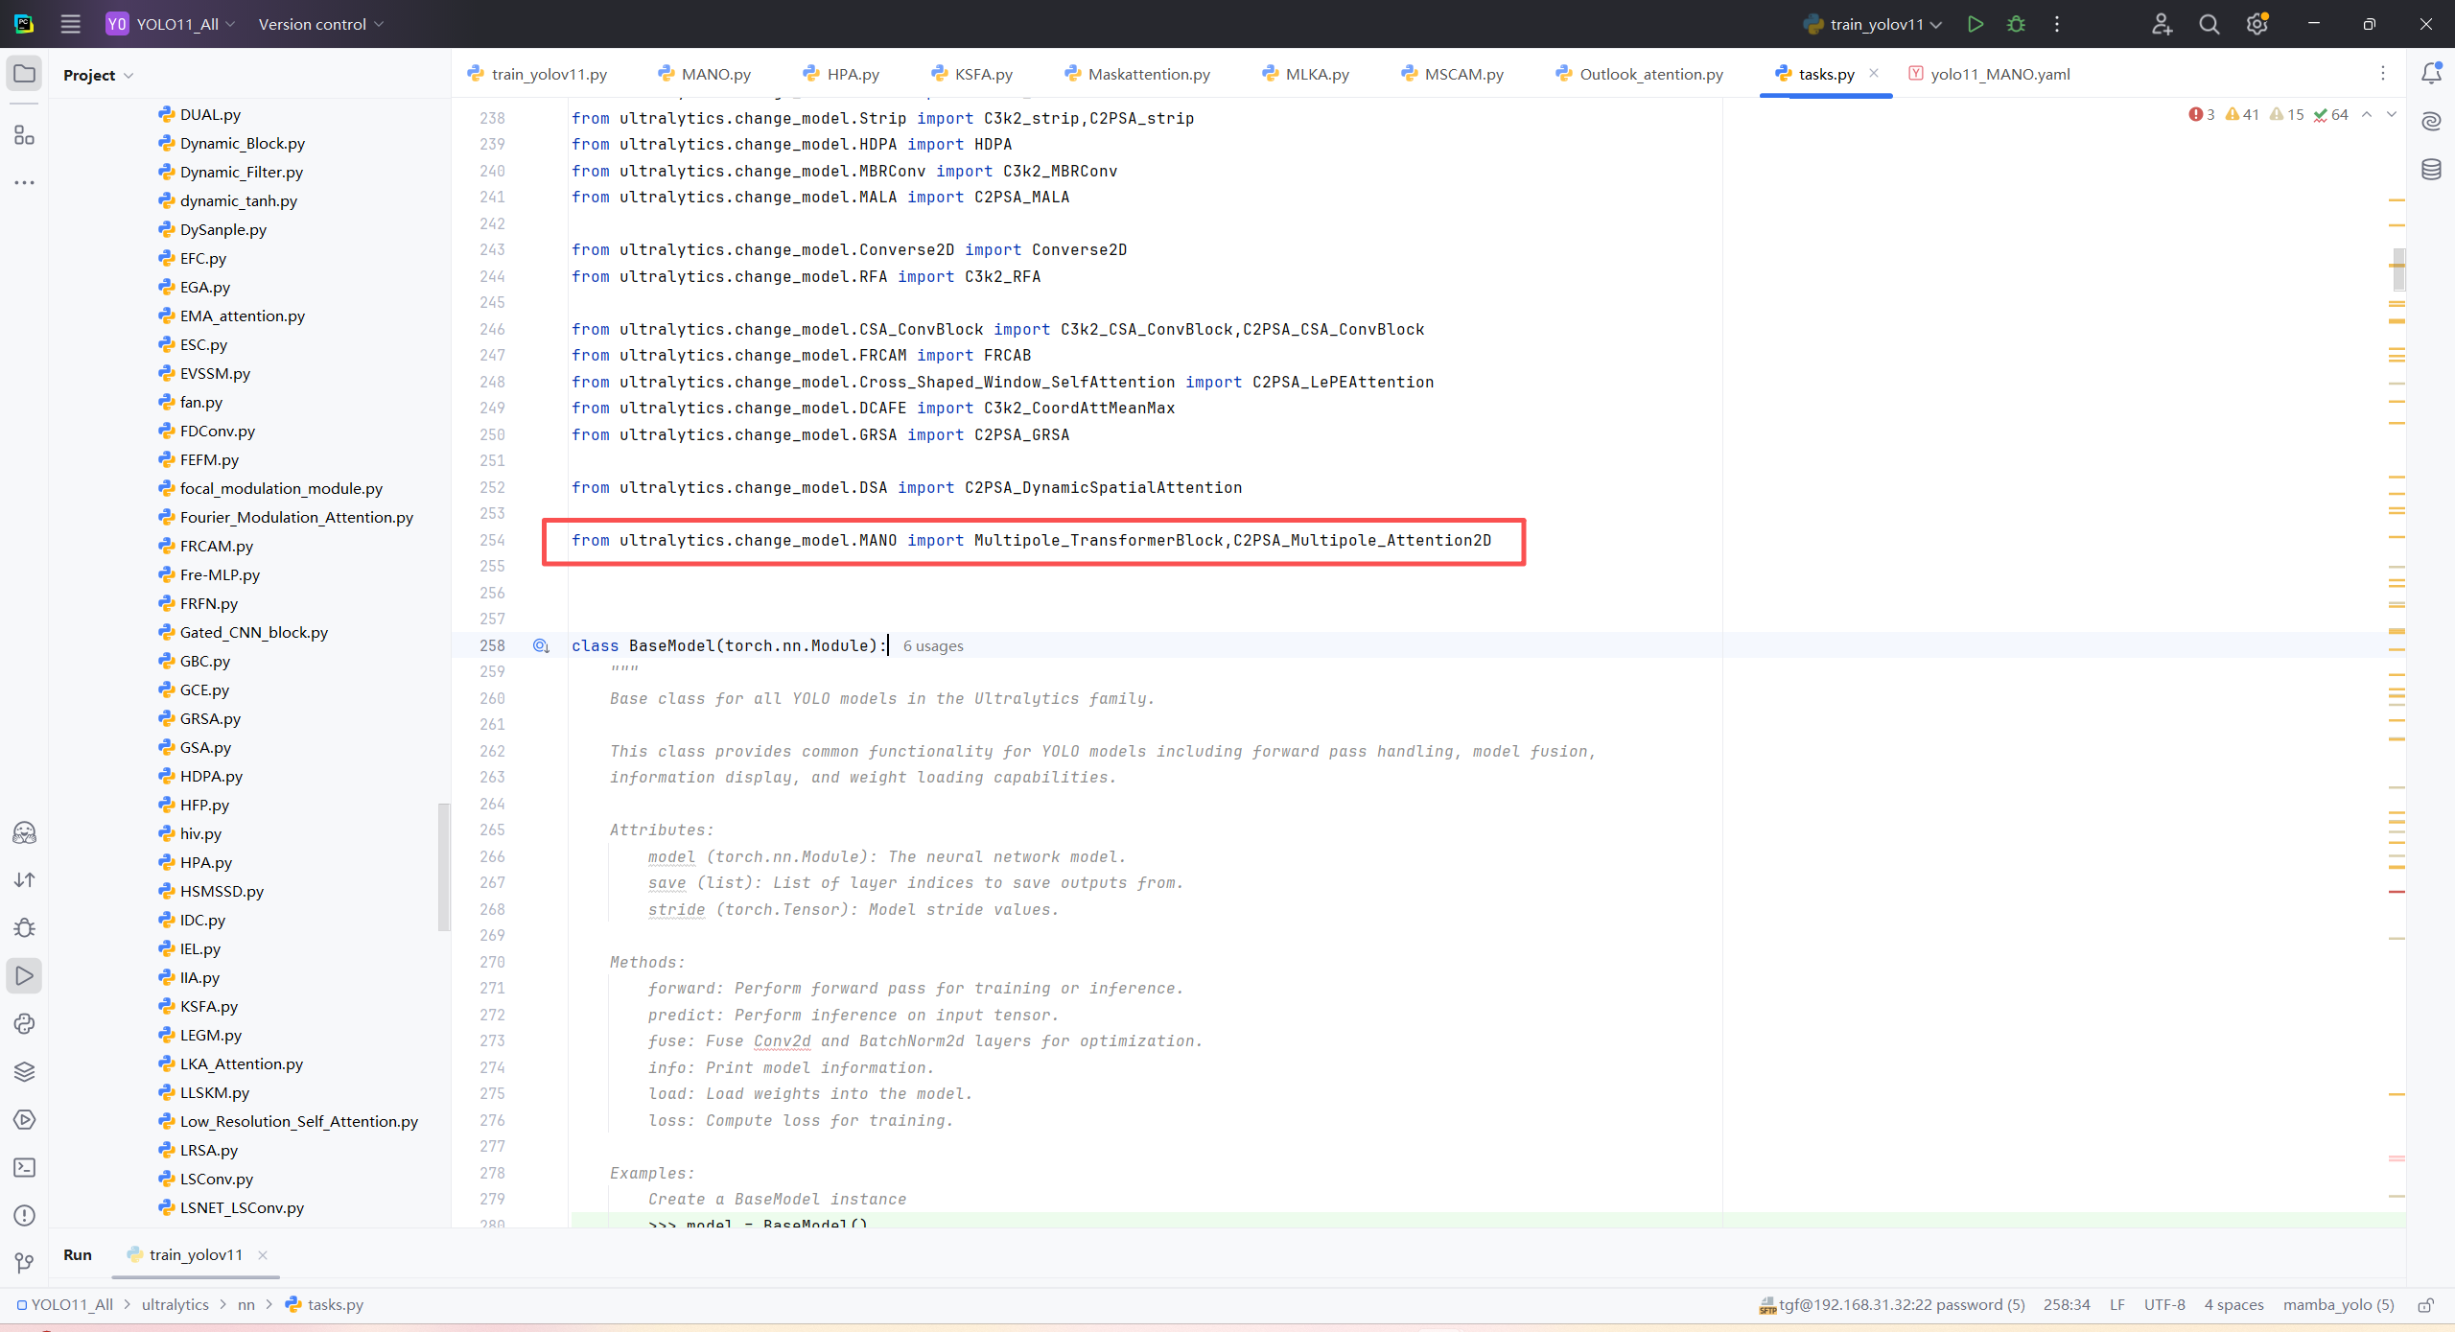Screen dimensions: 2455x1332
Task: Expand the Version control dropdown
Action: pyautogui.click(x=320, y=24)
